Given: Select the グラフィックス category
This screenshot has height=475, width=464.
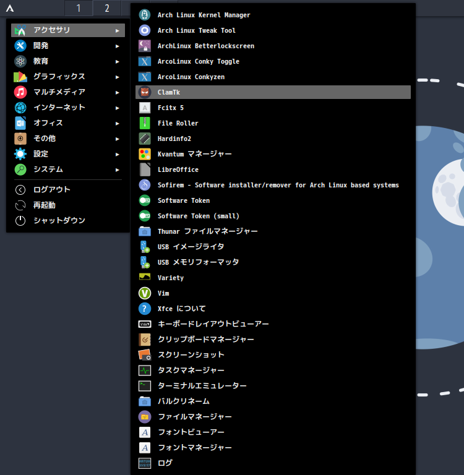Looking at the screenshot, I should coord(59,77).
